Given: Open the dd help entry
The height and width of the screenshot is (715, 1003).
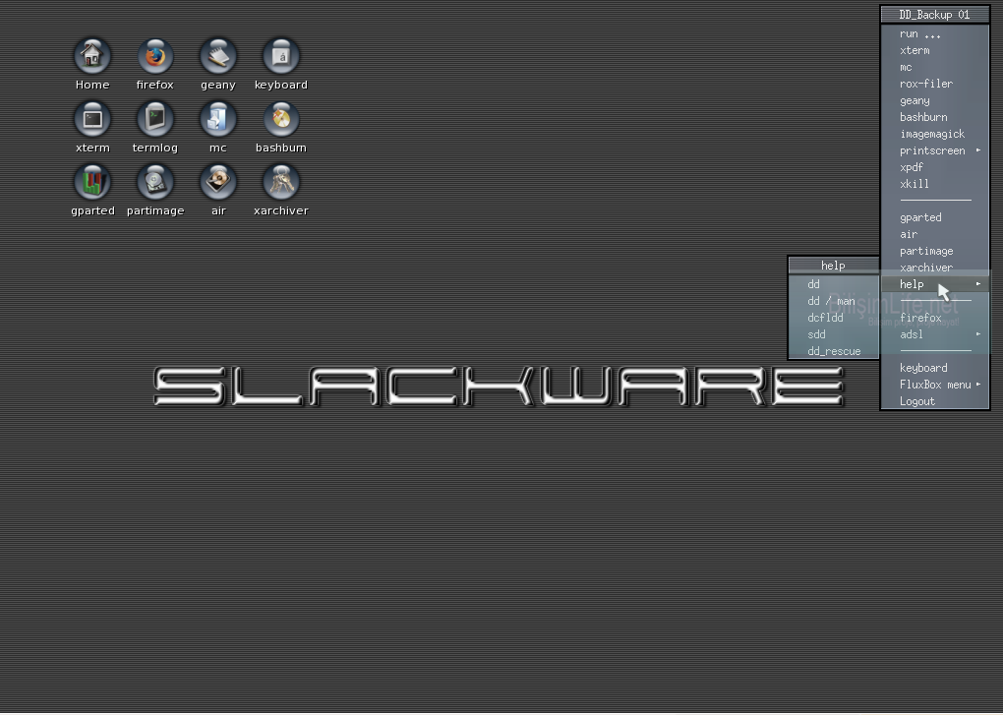Looking at the screenshot, I should (x=834, y=284).
